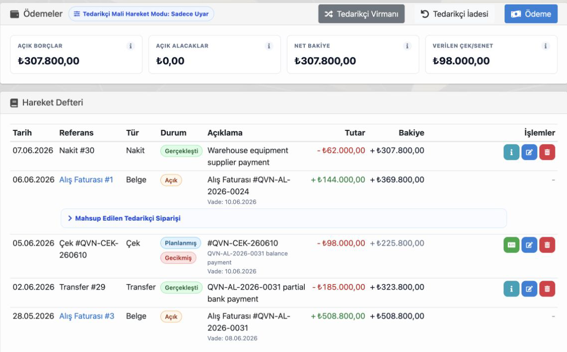The width and height of the screenshot is (567, 352).
Task: Open info for Açık Alacaklar card
Action: click(x=269, y=46)
